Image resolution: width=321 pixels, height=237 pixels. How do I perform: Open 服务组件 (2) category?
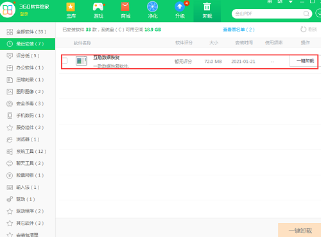[28, 128]
